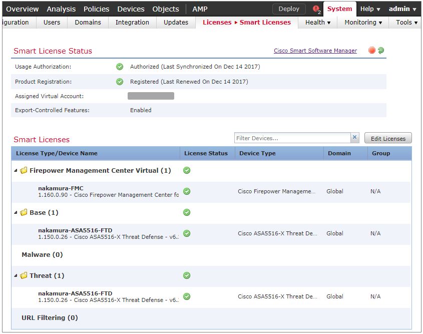Click the error notification icon in the header
The height and width of the screenshot is (334, 423).
(x=315, y=8)
